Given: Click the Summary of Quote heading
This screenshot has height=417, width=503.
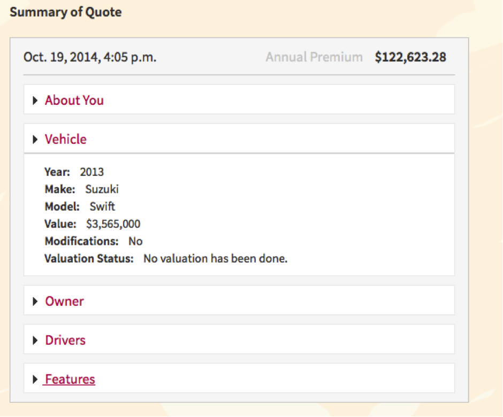Looking at the screenshot, I should point(66,12).
